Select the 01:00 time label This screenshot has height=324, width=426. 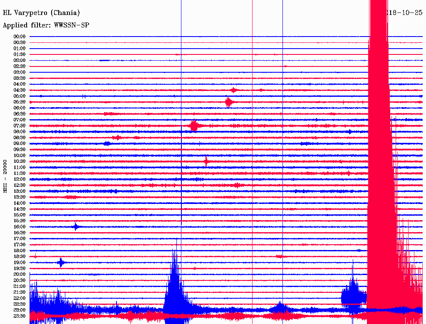[20, 48]
